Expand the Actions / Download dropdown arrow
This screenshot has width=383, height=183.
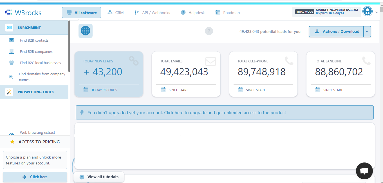pyautogui.click(x=367, y=31)
